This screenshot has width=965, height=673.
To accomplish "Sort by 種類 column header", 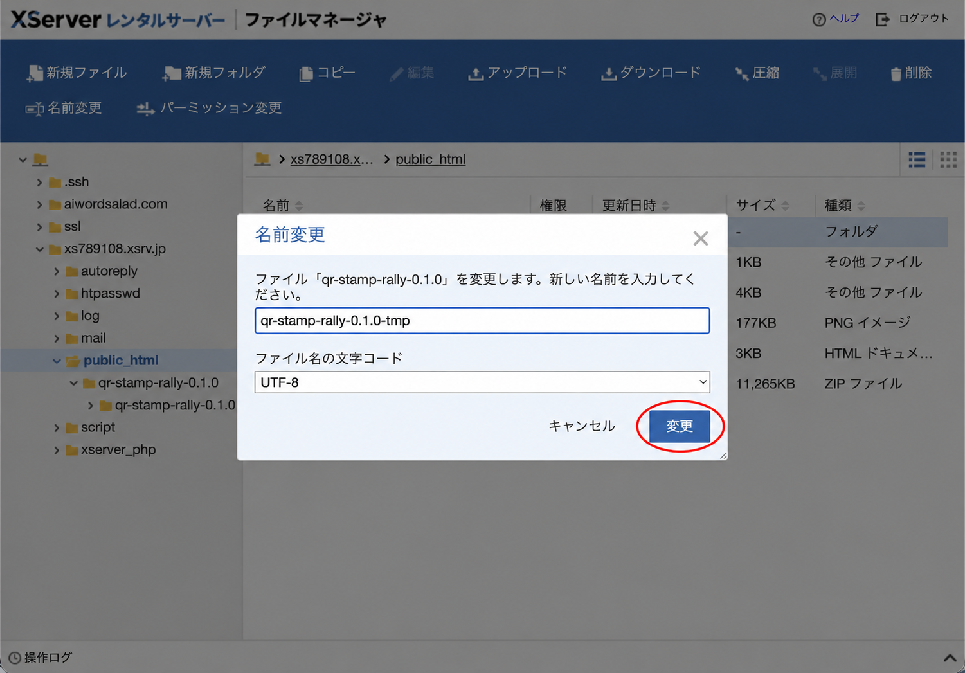I will click(845, 206).
